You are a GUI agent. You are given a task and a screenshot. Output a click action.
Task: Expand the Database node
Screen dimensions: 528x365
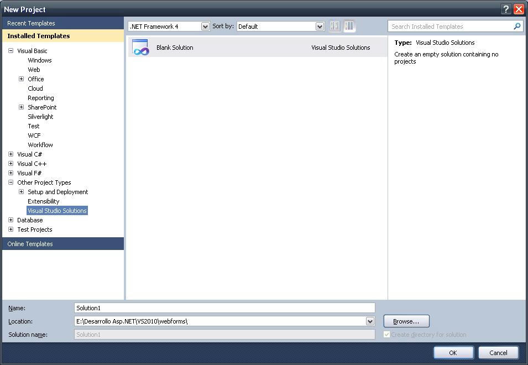click(11, 220)
